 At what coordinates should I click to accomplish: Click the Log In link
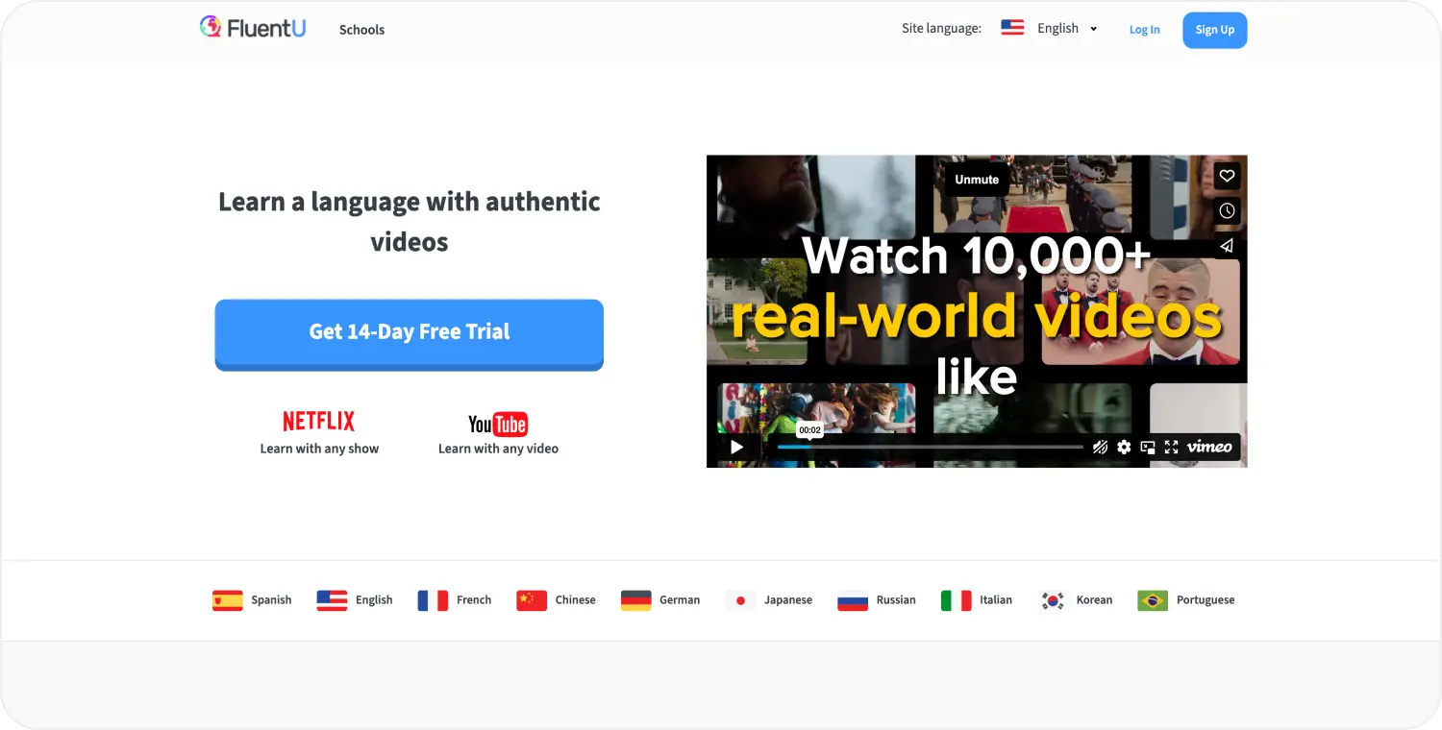click(x=1144, y=30)
